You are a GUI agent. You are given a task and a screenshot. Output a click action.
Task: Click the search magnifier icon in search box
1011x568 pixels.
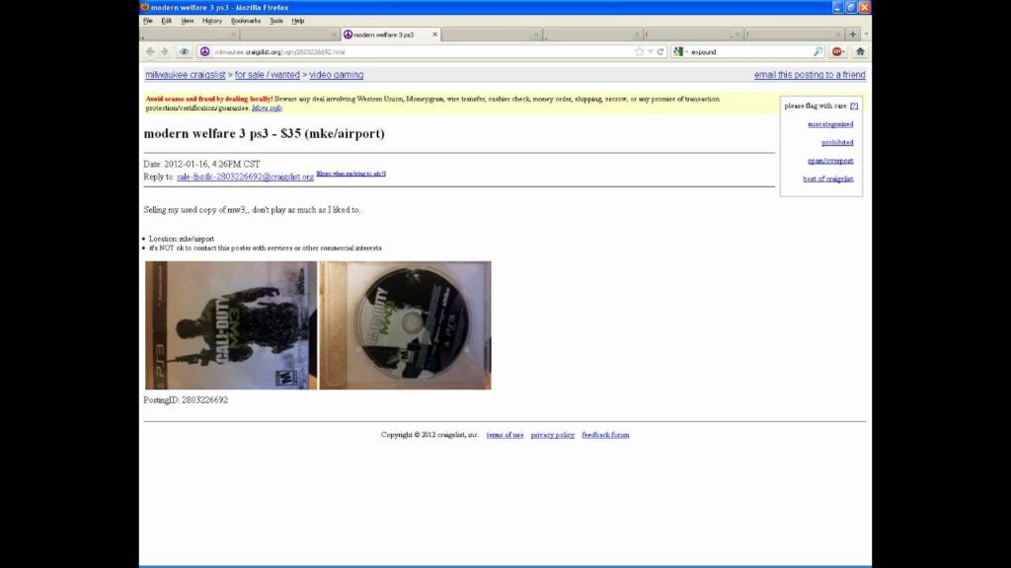tap(817, 51)
